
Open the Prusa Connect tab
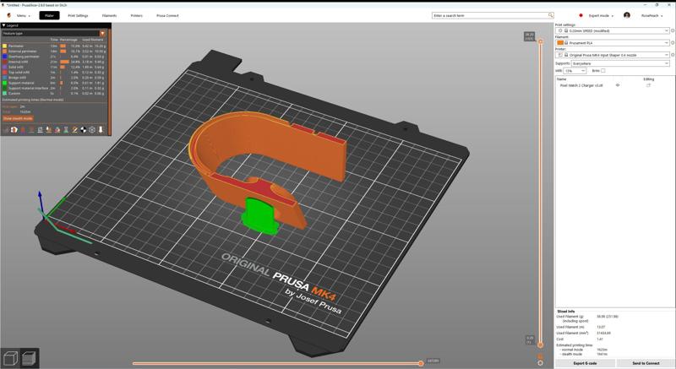[x=167, y=15]
